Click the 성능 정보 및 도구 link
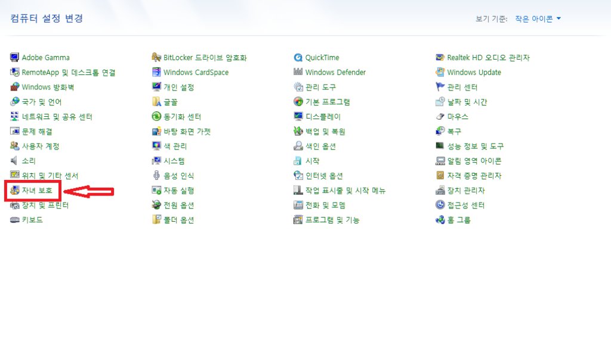611x345 pixels. tap(476, 146)
